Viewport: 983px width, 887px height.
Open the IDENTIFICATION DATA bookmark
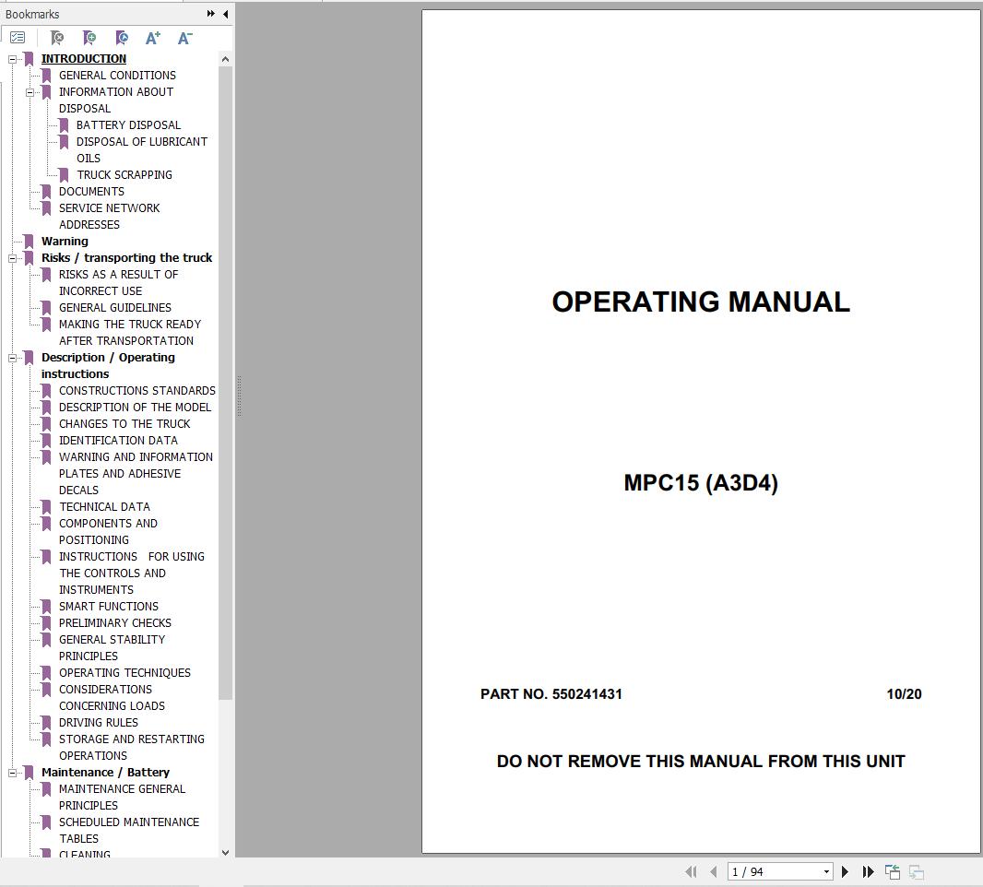point(118,441)
